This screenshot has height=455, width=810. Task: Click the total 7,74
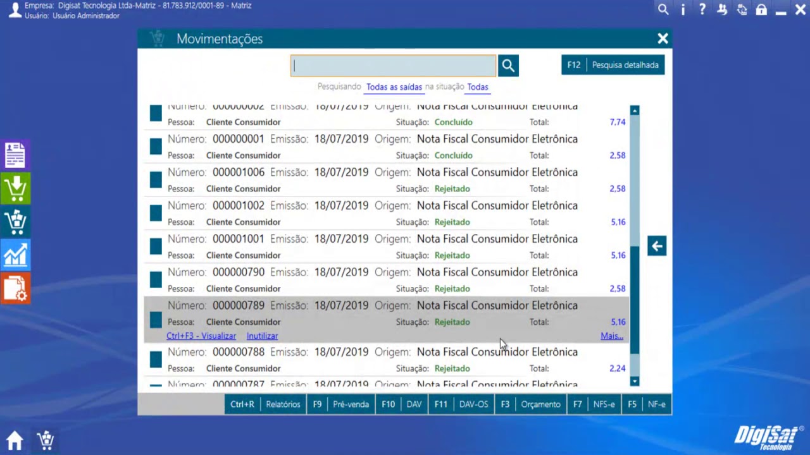coord(618,122)
